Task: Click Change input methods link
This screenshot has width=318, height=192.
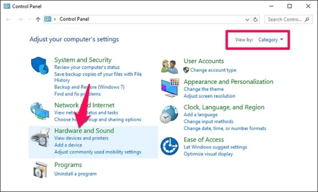Action: [208, 122]
